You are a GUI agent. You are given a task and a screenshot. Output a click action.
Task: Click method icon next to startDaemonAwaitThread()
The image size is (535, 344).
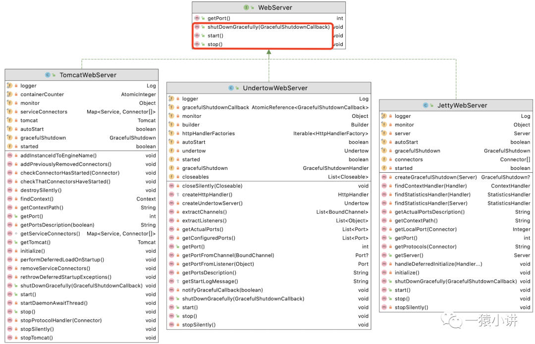coord(9,303)
